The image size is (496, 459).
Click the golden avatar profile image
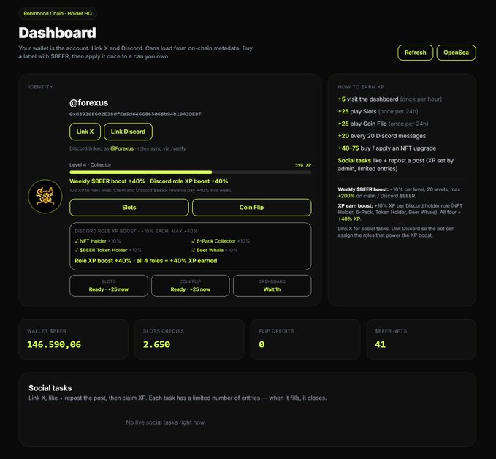pos(45,197)
